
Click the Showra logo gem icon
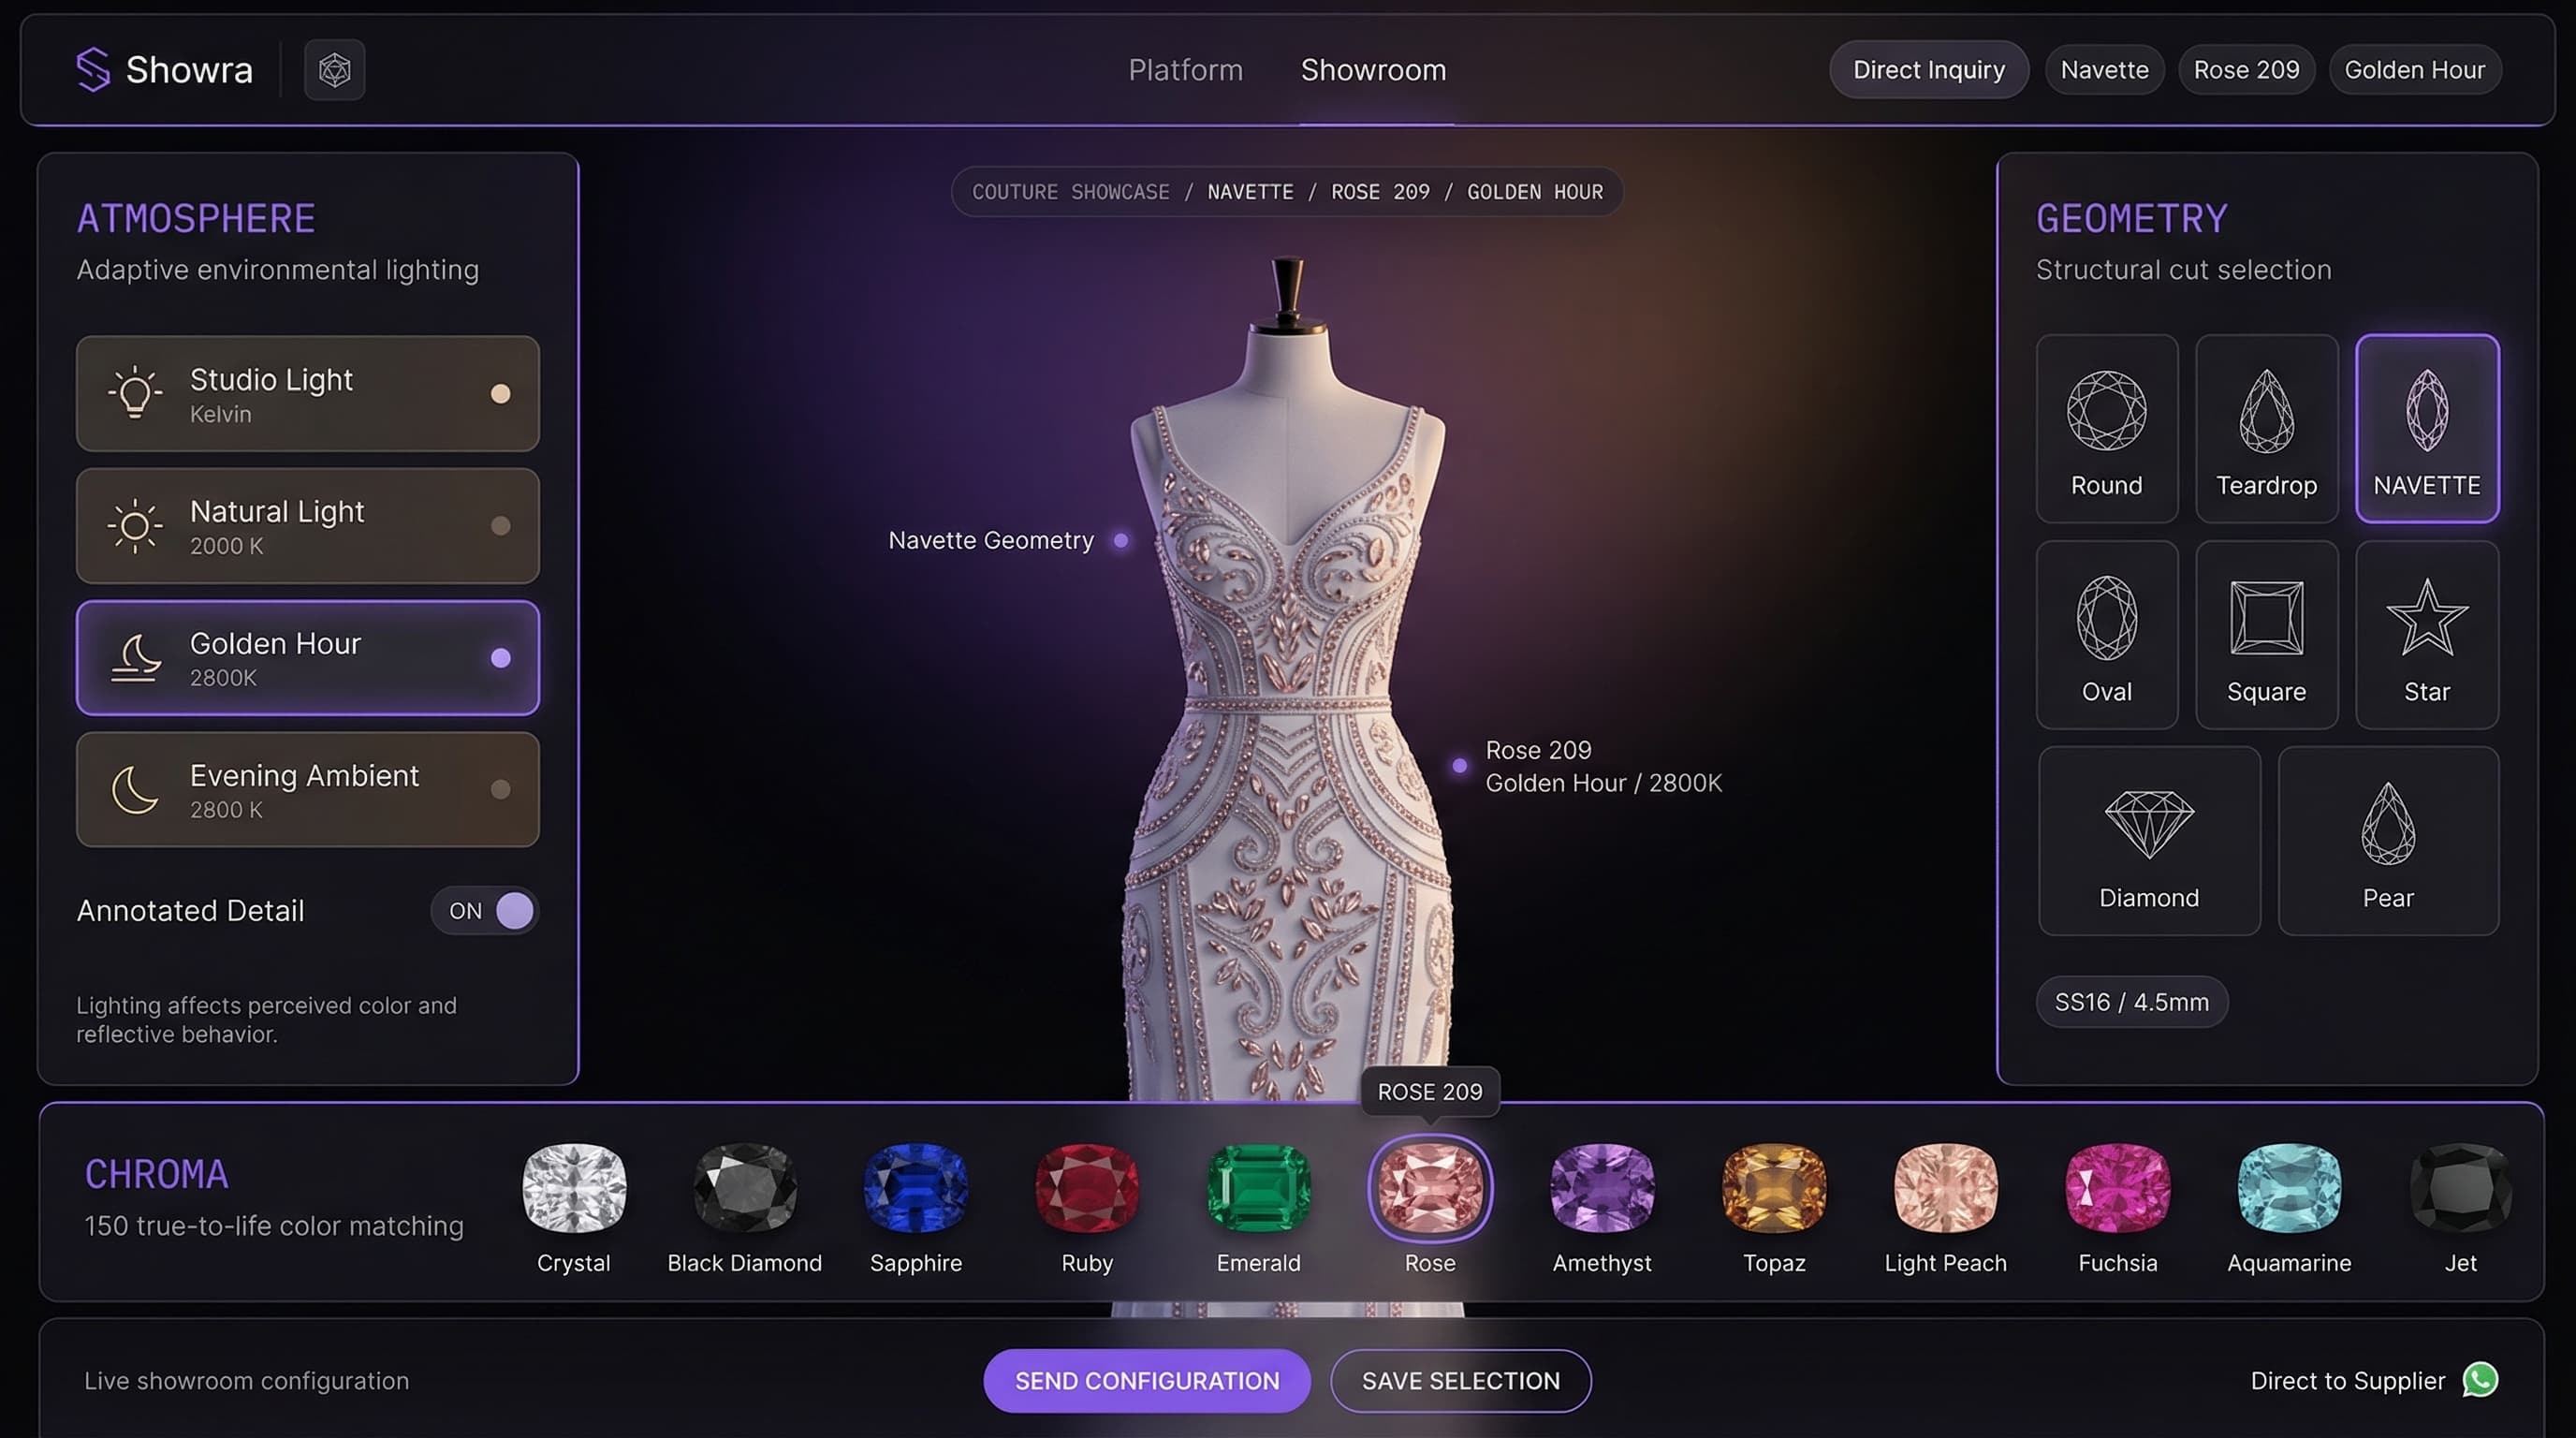[334, 69]
